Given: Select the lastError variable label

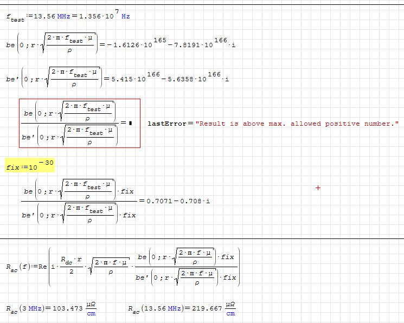Looking at the screenshot, I should (x=166, y=124).
